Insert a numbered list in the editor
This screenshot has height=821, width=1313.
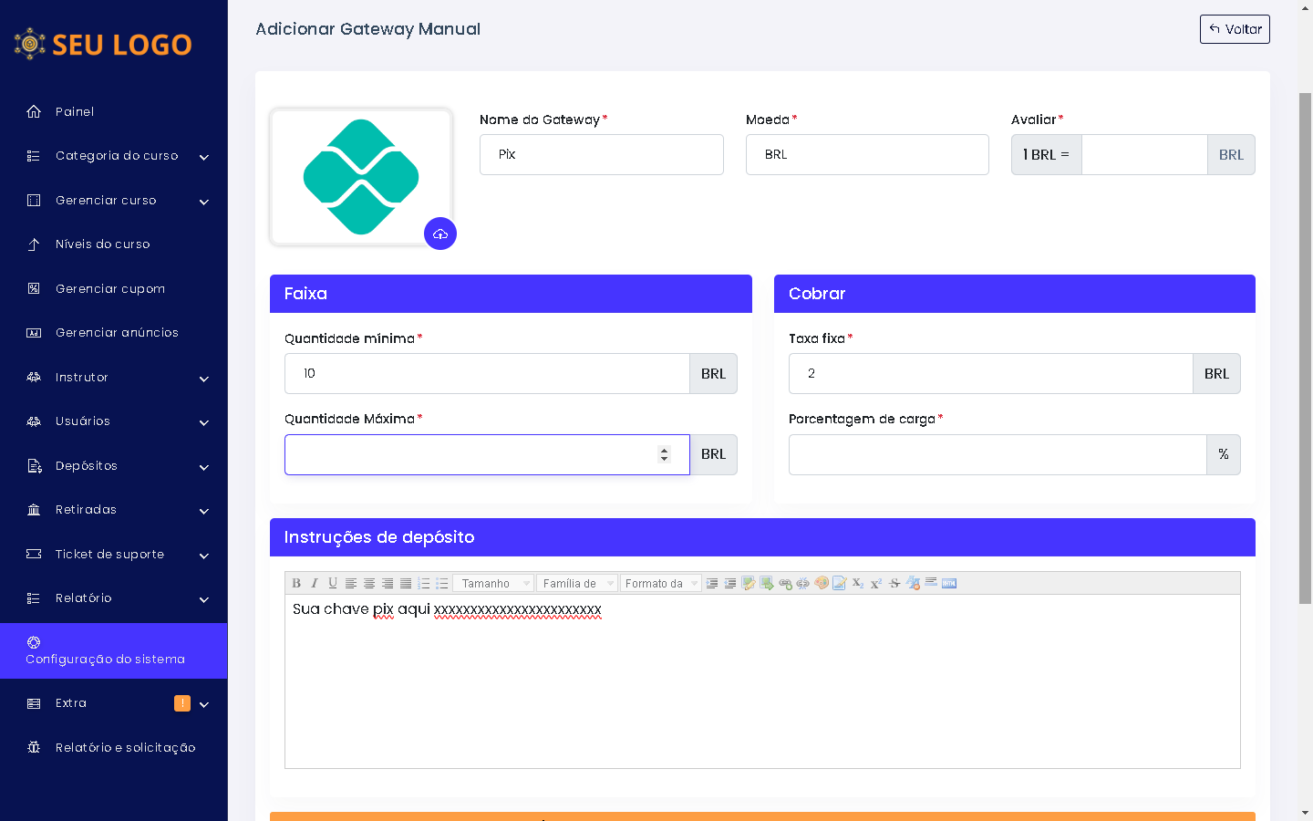424,584
